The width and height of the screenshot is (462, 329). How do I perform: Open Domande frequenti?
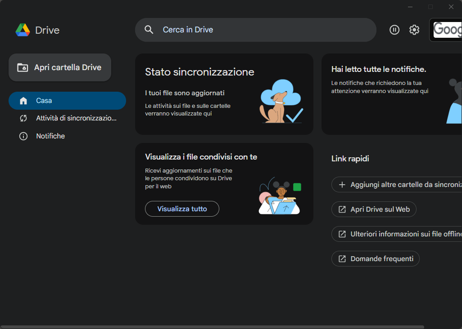point(375,258)
